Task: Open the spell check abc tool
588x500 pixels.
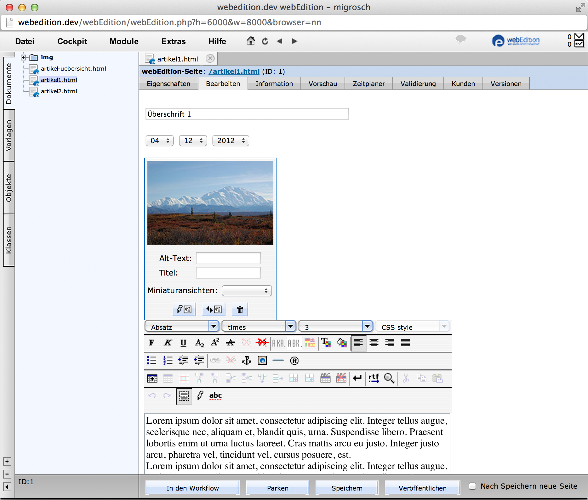Action: (215, 396)
